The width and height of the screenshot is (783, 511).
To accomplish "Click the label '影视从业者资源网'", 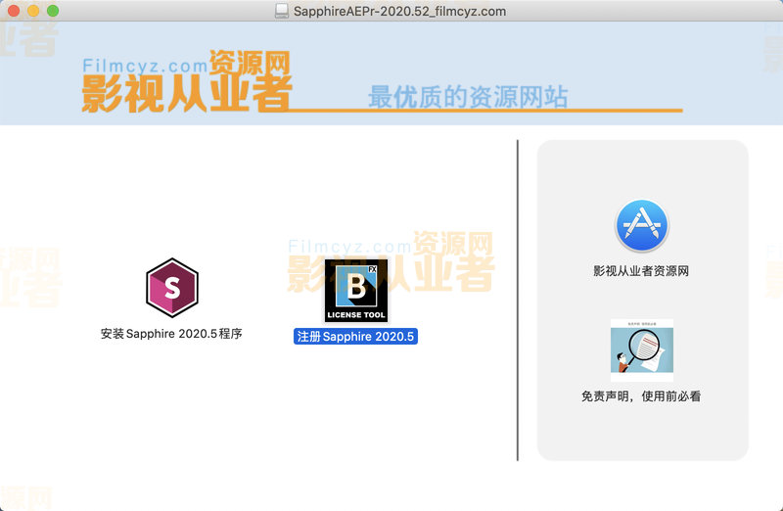I will 641,271.
